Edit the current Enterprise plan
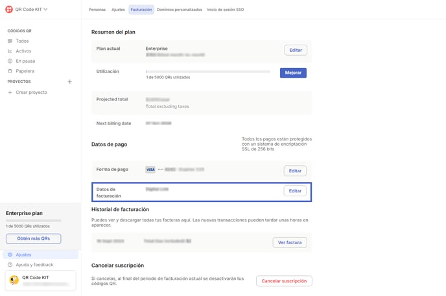446x296 pixels. (x=296, y=50)
